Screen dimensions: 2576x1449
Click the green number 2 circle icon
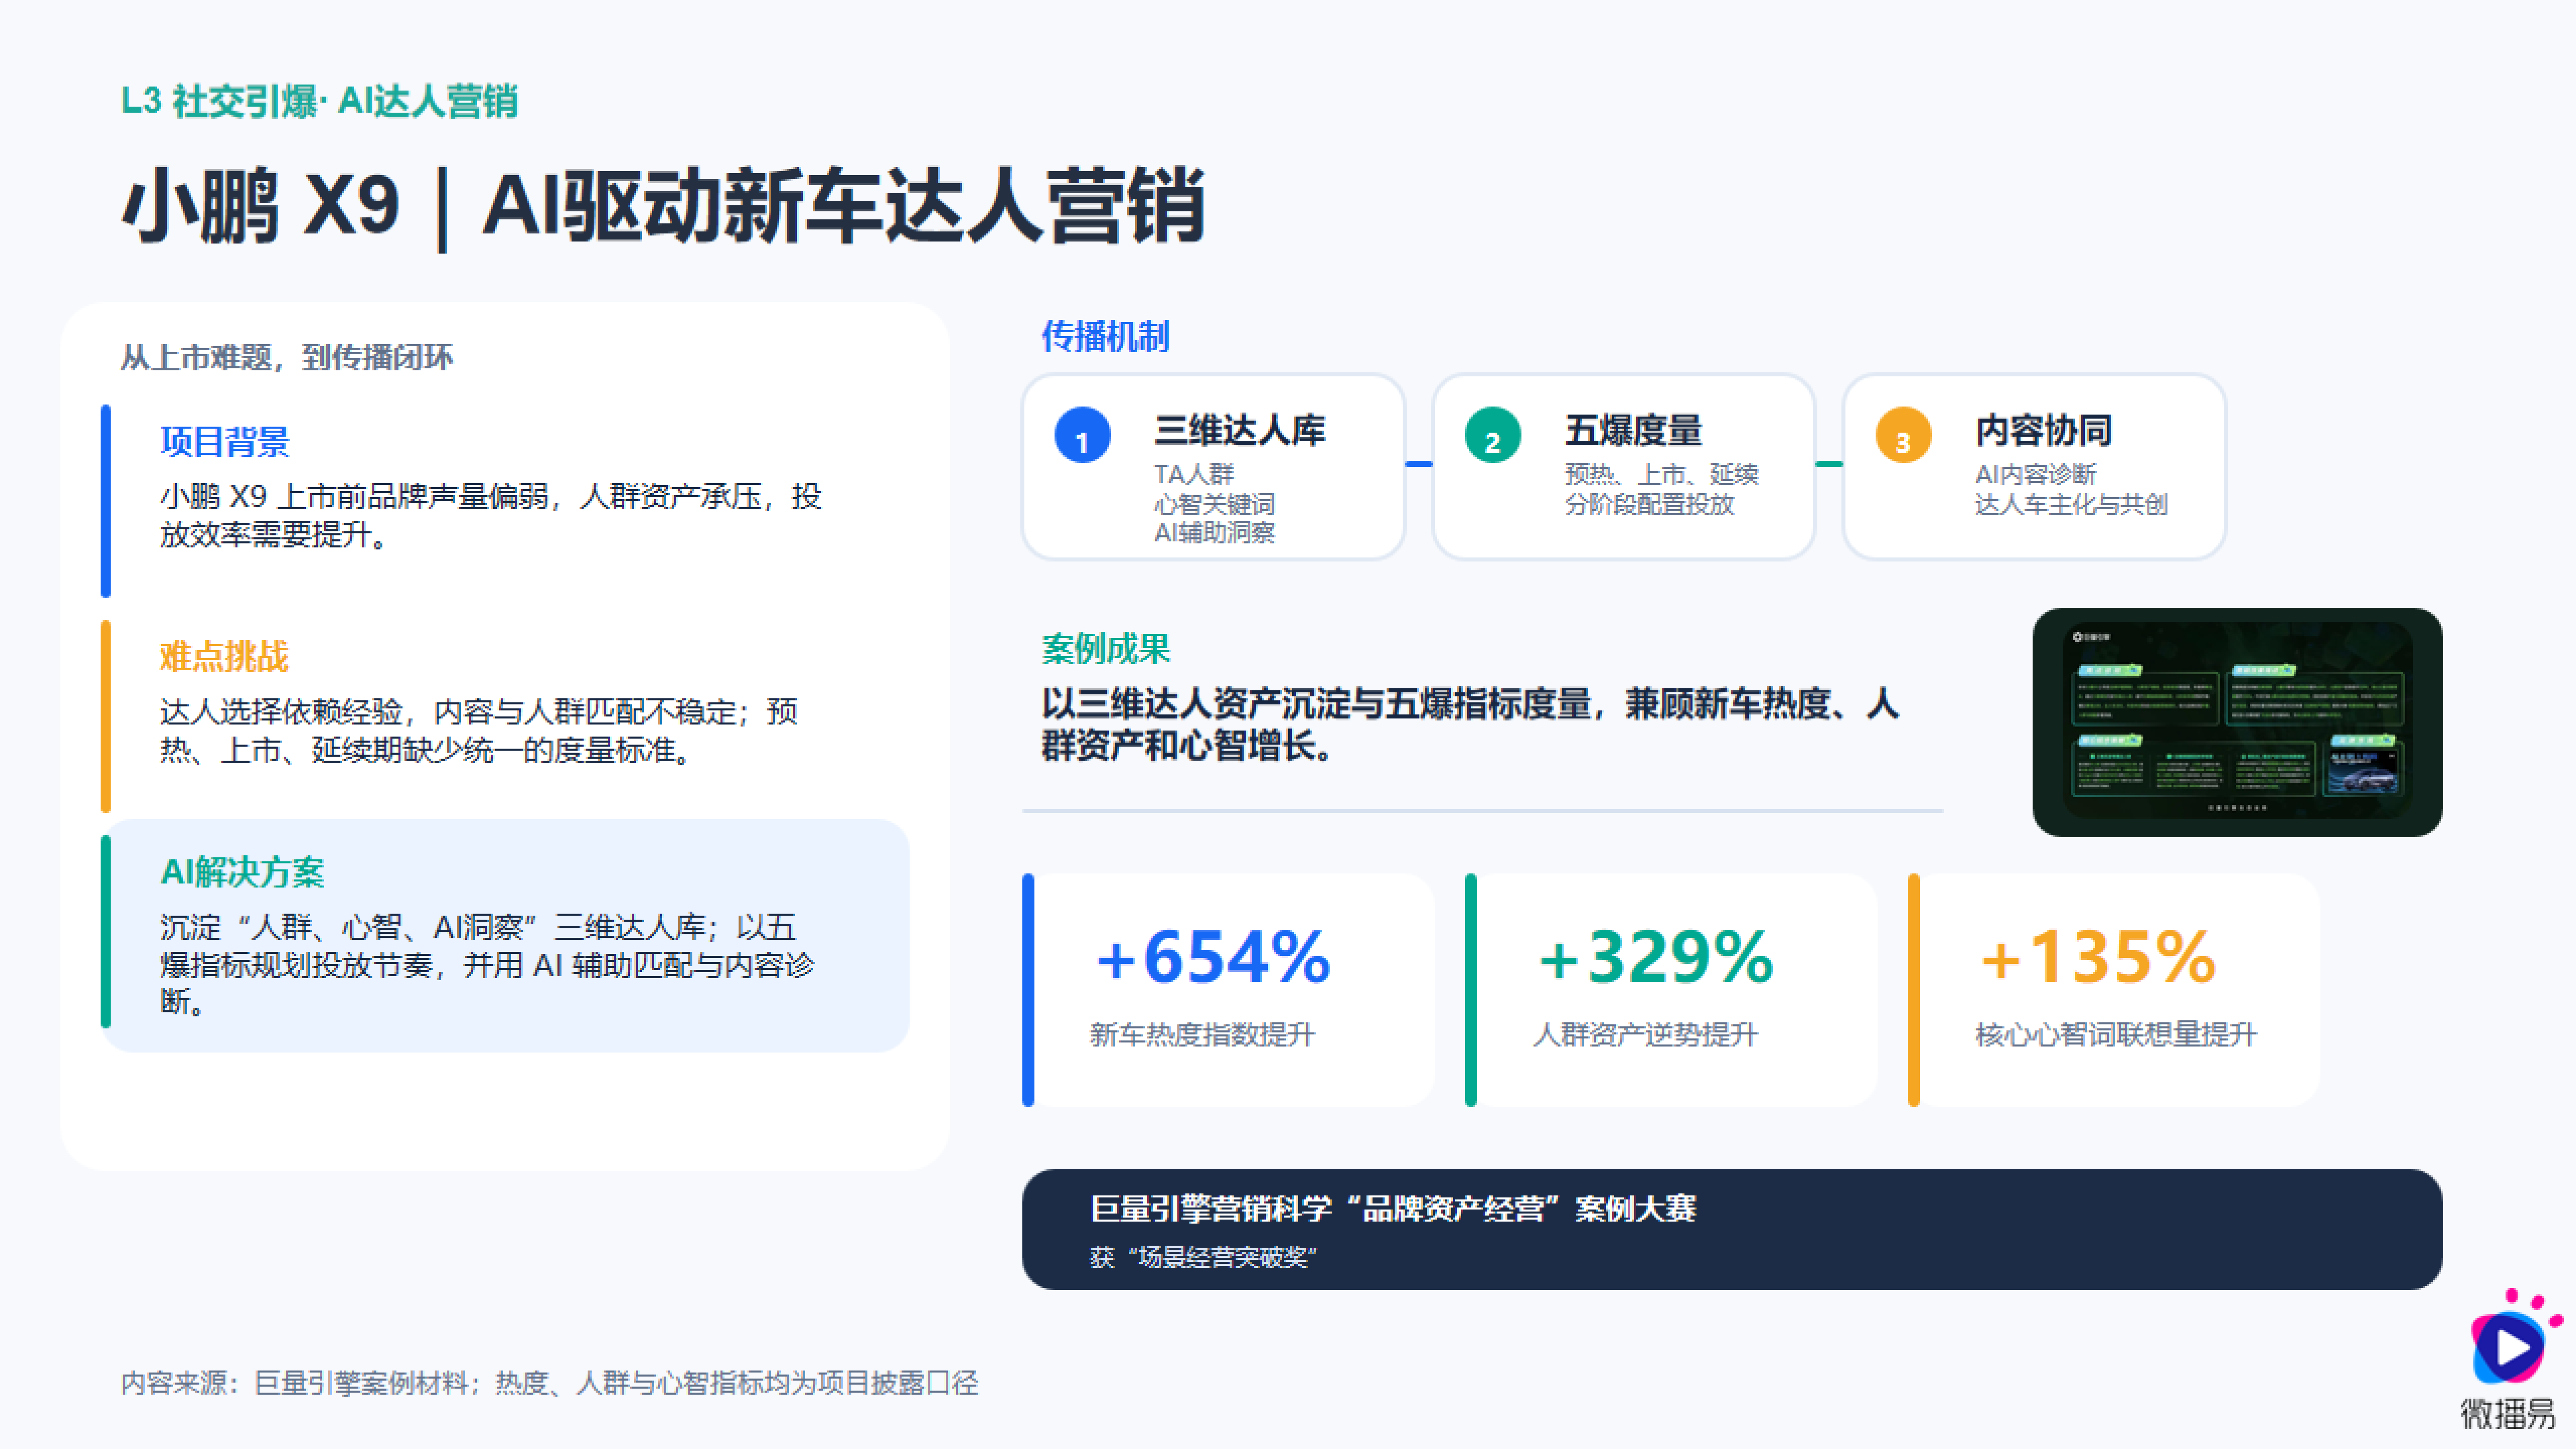[x=1492, y=435]
